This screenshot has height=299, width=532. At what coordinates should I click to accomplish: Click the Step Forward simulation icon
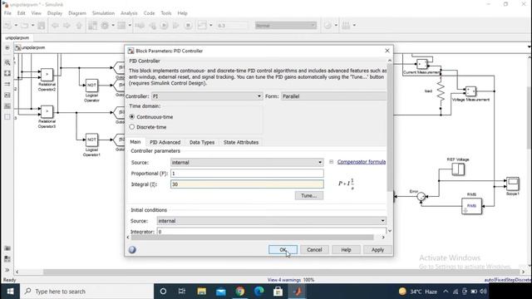pyautogui.click(x=175, y=26)
